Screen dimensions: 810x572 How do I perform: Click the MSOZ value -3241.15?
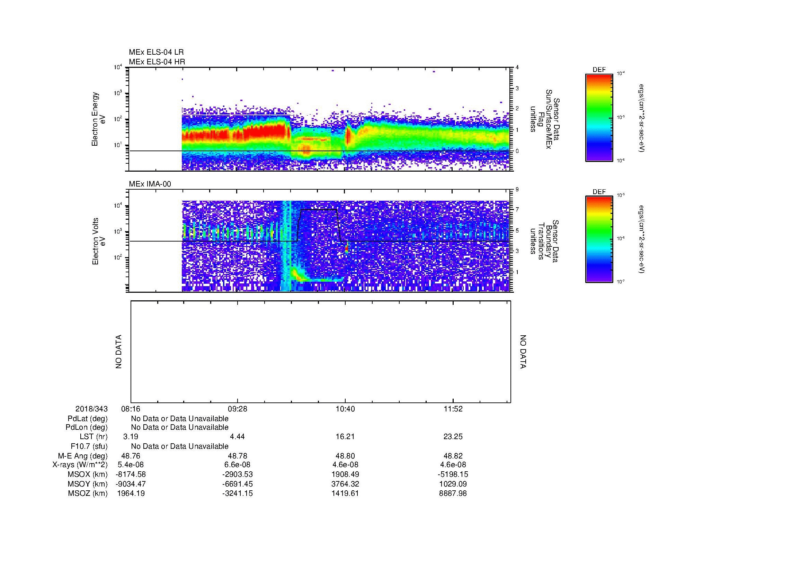[x=238, y=494]
